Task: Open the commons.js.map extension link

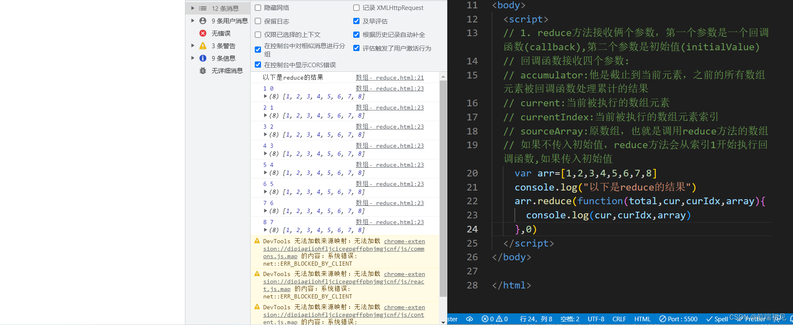Action: pos(344,249)
